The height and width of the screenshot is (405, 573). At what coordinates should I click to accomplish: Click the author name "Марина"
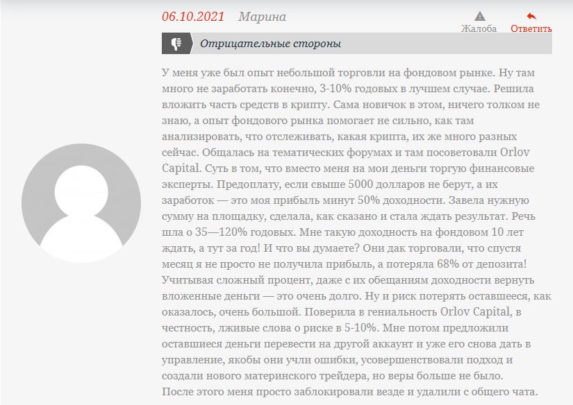coord(262,17)
